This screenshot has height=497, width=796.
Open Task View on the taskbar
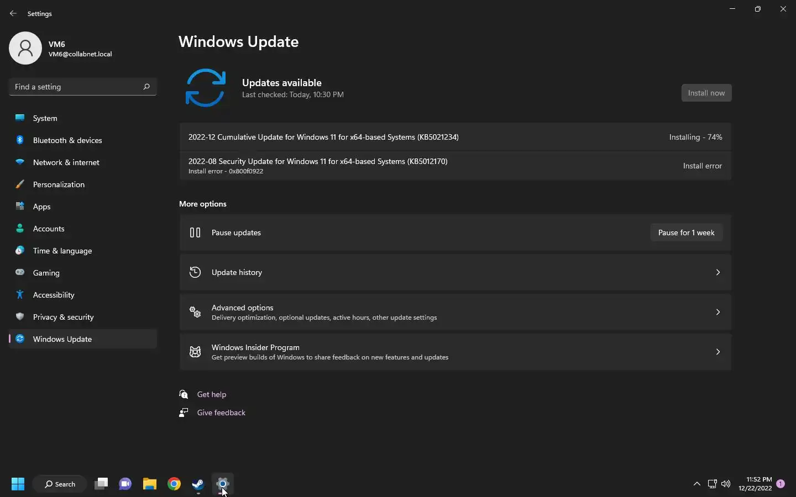click(101, 484)
